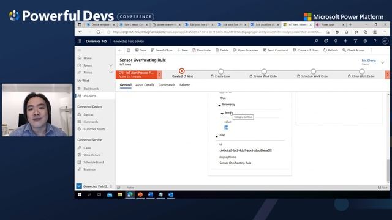Open a new browser tab

click(350, 24)
